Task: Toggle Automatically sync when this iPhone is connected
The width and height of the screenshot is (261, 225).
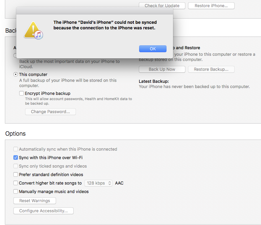Action: (x=16, y=149)
